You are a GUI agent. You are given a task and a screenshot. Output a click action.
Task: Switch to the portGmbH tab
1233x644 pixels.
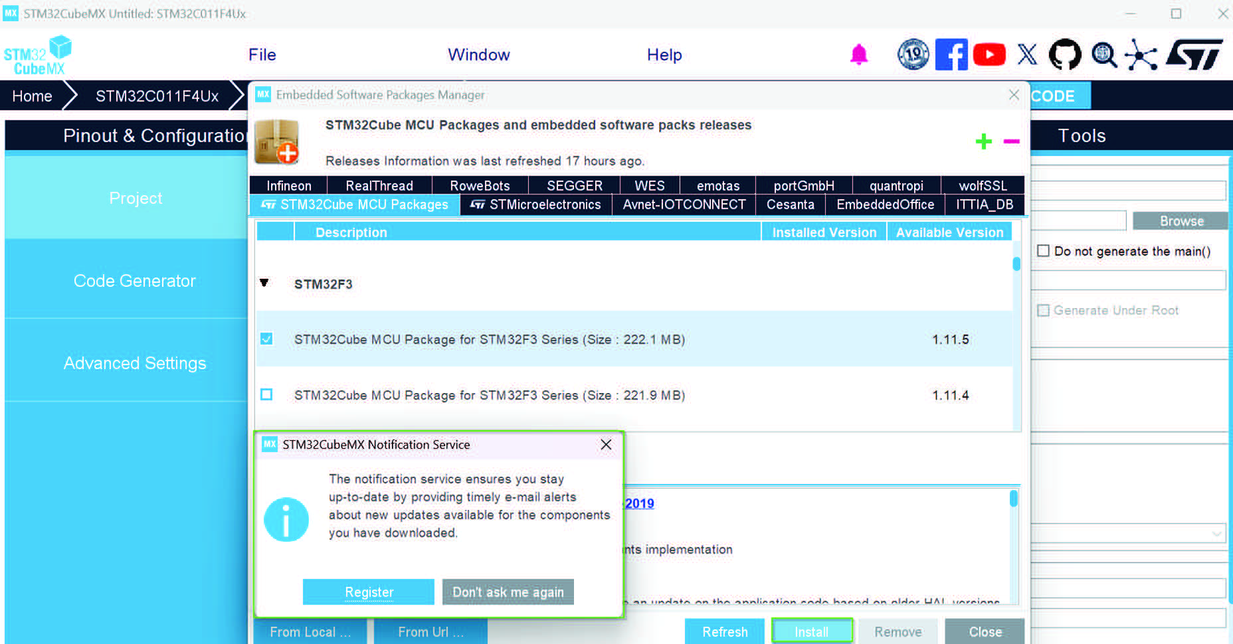point(804,186)
